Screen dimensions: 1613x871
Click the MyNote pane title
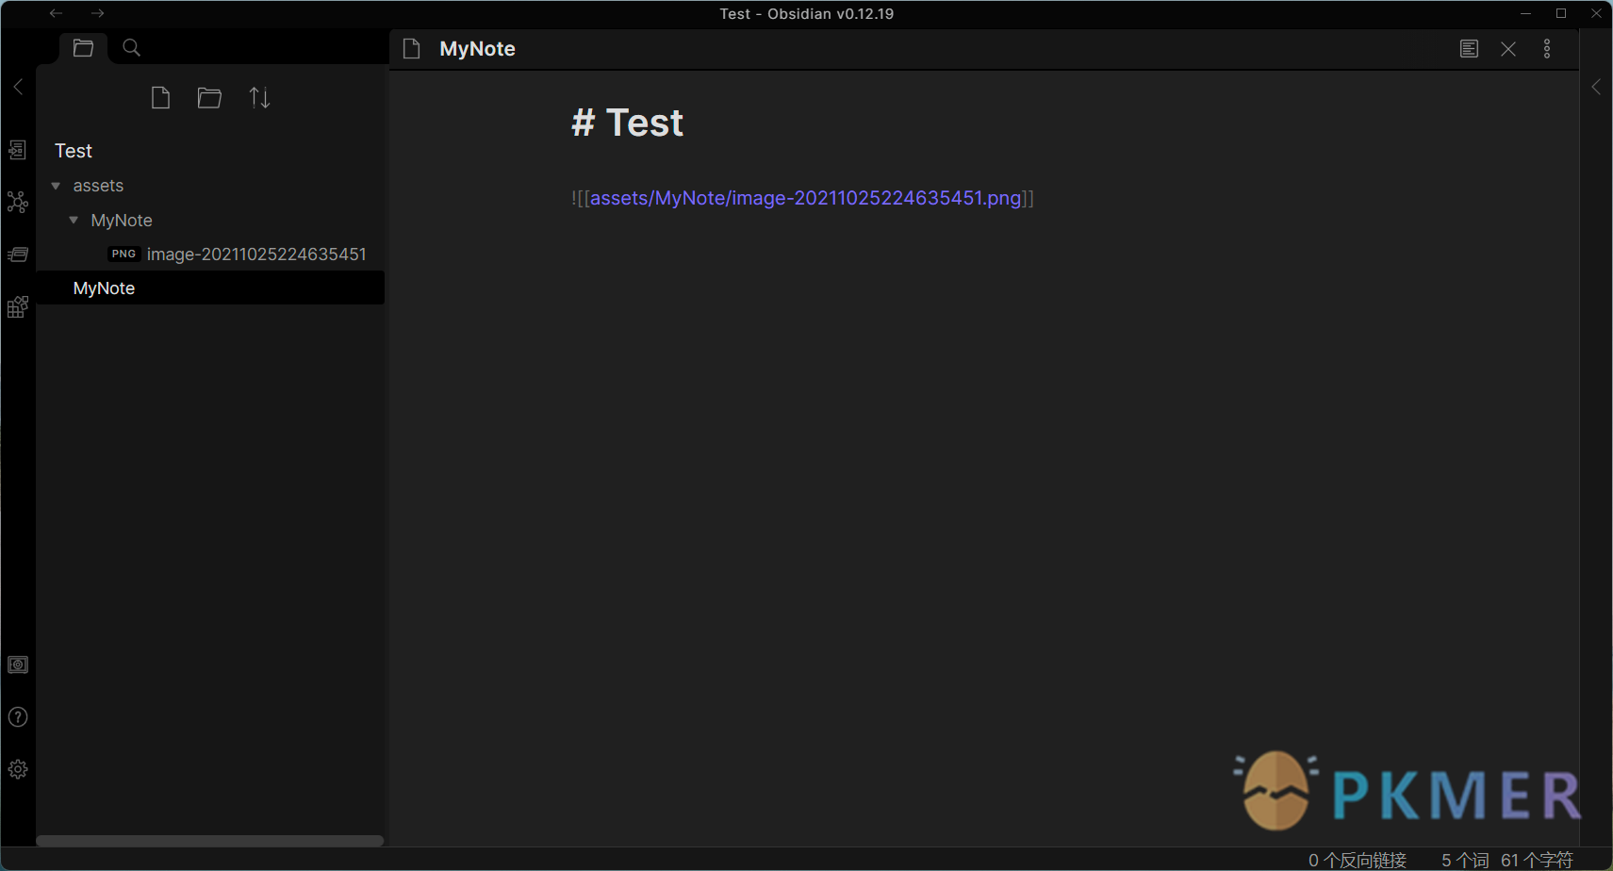pyautogui.click(x=477, y=49)
